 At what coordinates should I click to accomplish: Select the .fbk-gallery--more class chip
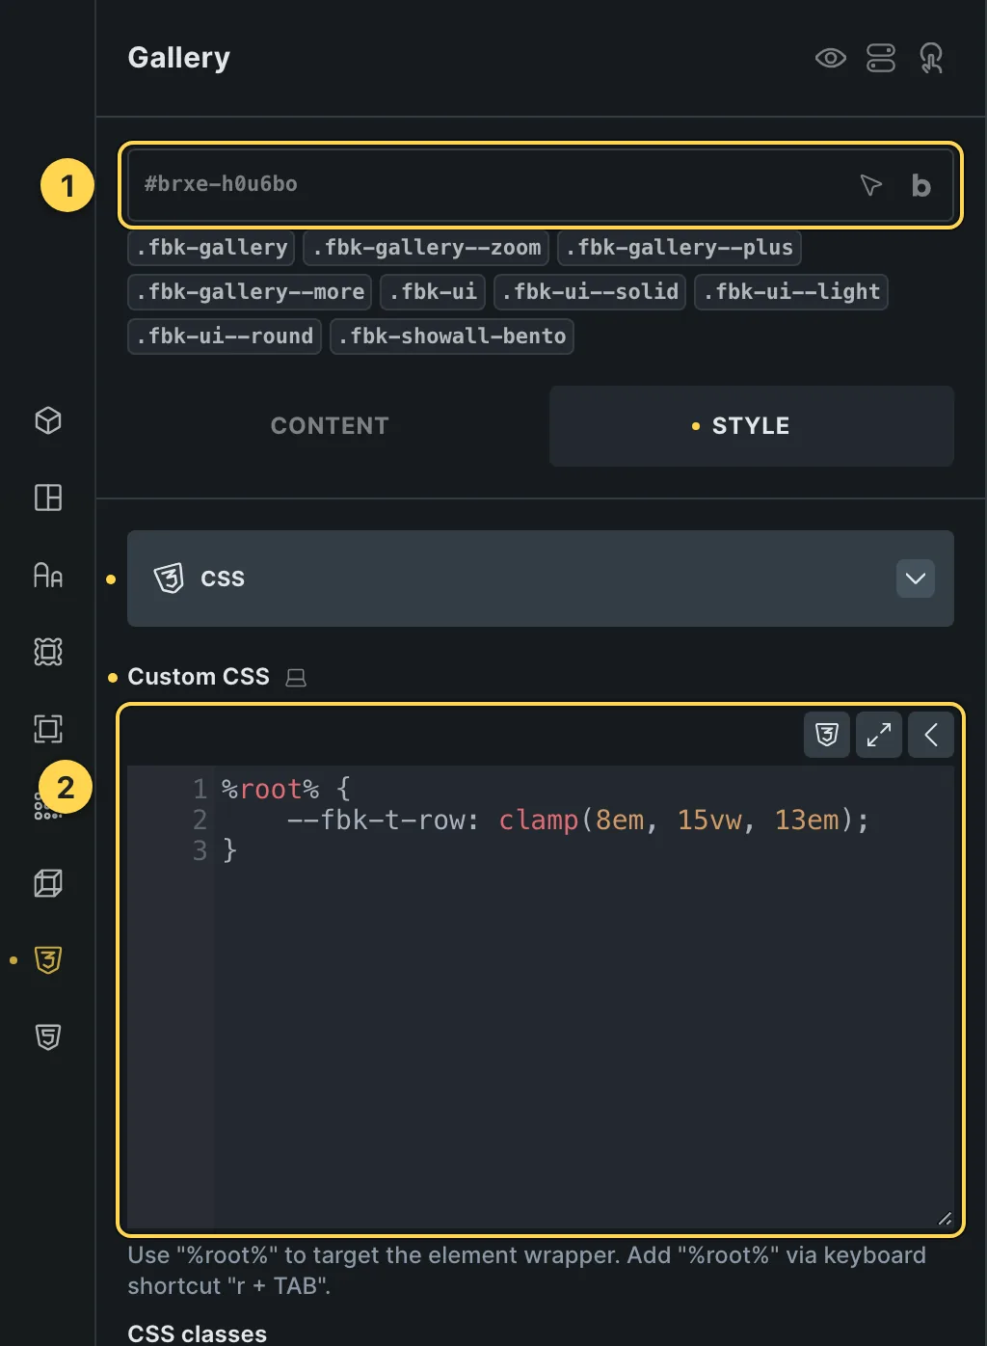(x=250, y=291)
